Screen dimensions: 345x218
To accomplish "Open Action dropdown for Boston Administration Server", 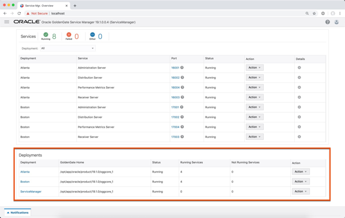I will click(x=255, y=107).
